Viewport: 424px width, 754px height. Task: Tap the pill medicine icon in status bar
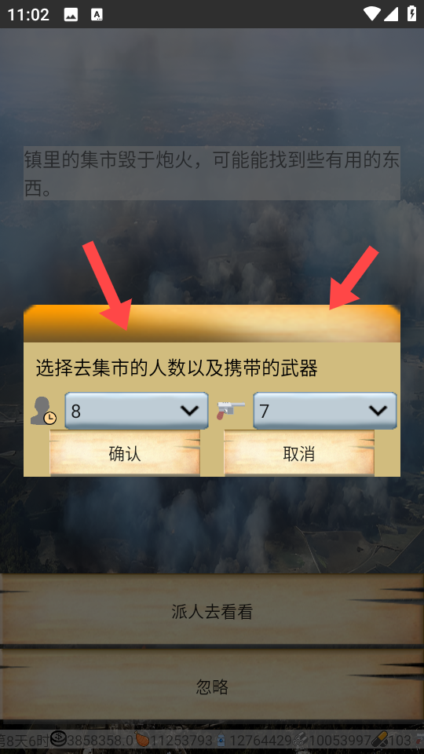click(x=378, y=738)
